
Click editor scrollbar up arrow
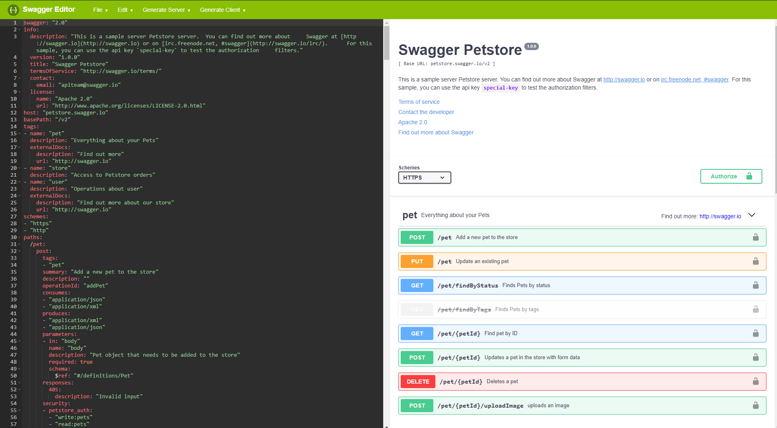[x=386, y=22]
